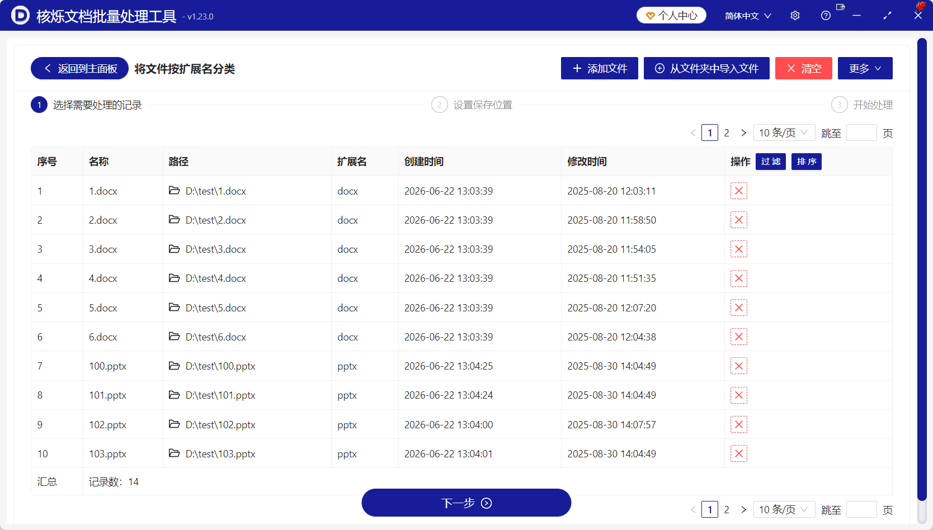933x530 pixels.
Task: Delete the 1.docx row
Action: [738, 191]
